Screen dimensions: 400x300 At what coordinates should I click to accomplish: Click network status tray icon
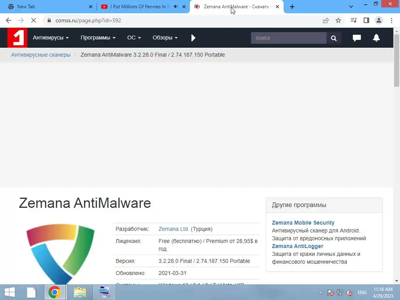[340, 293]
